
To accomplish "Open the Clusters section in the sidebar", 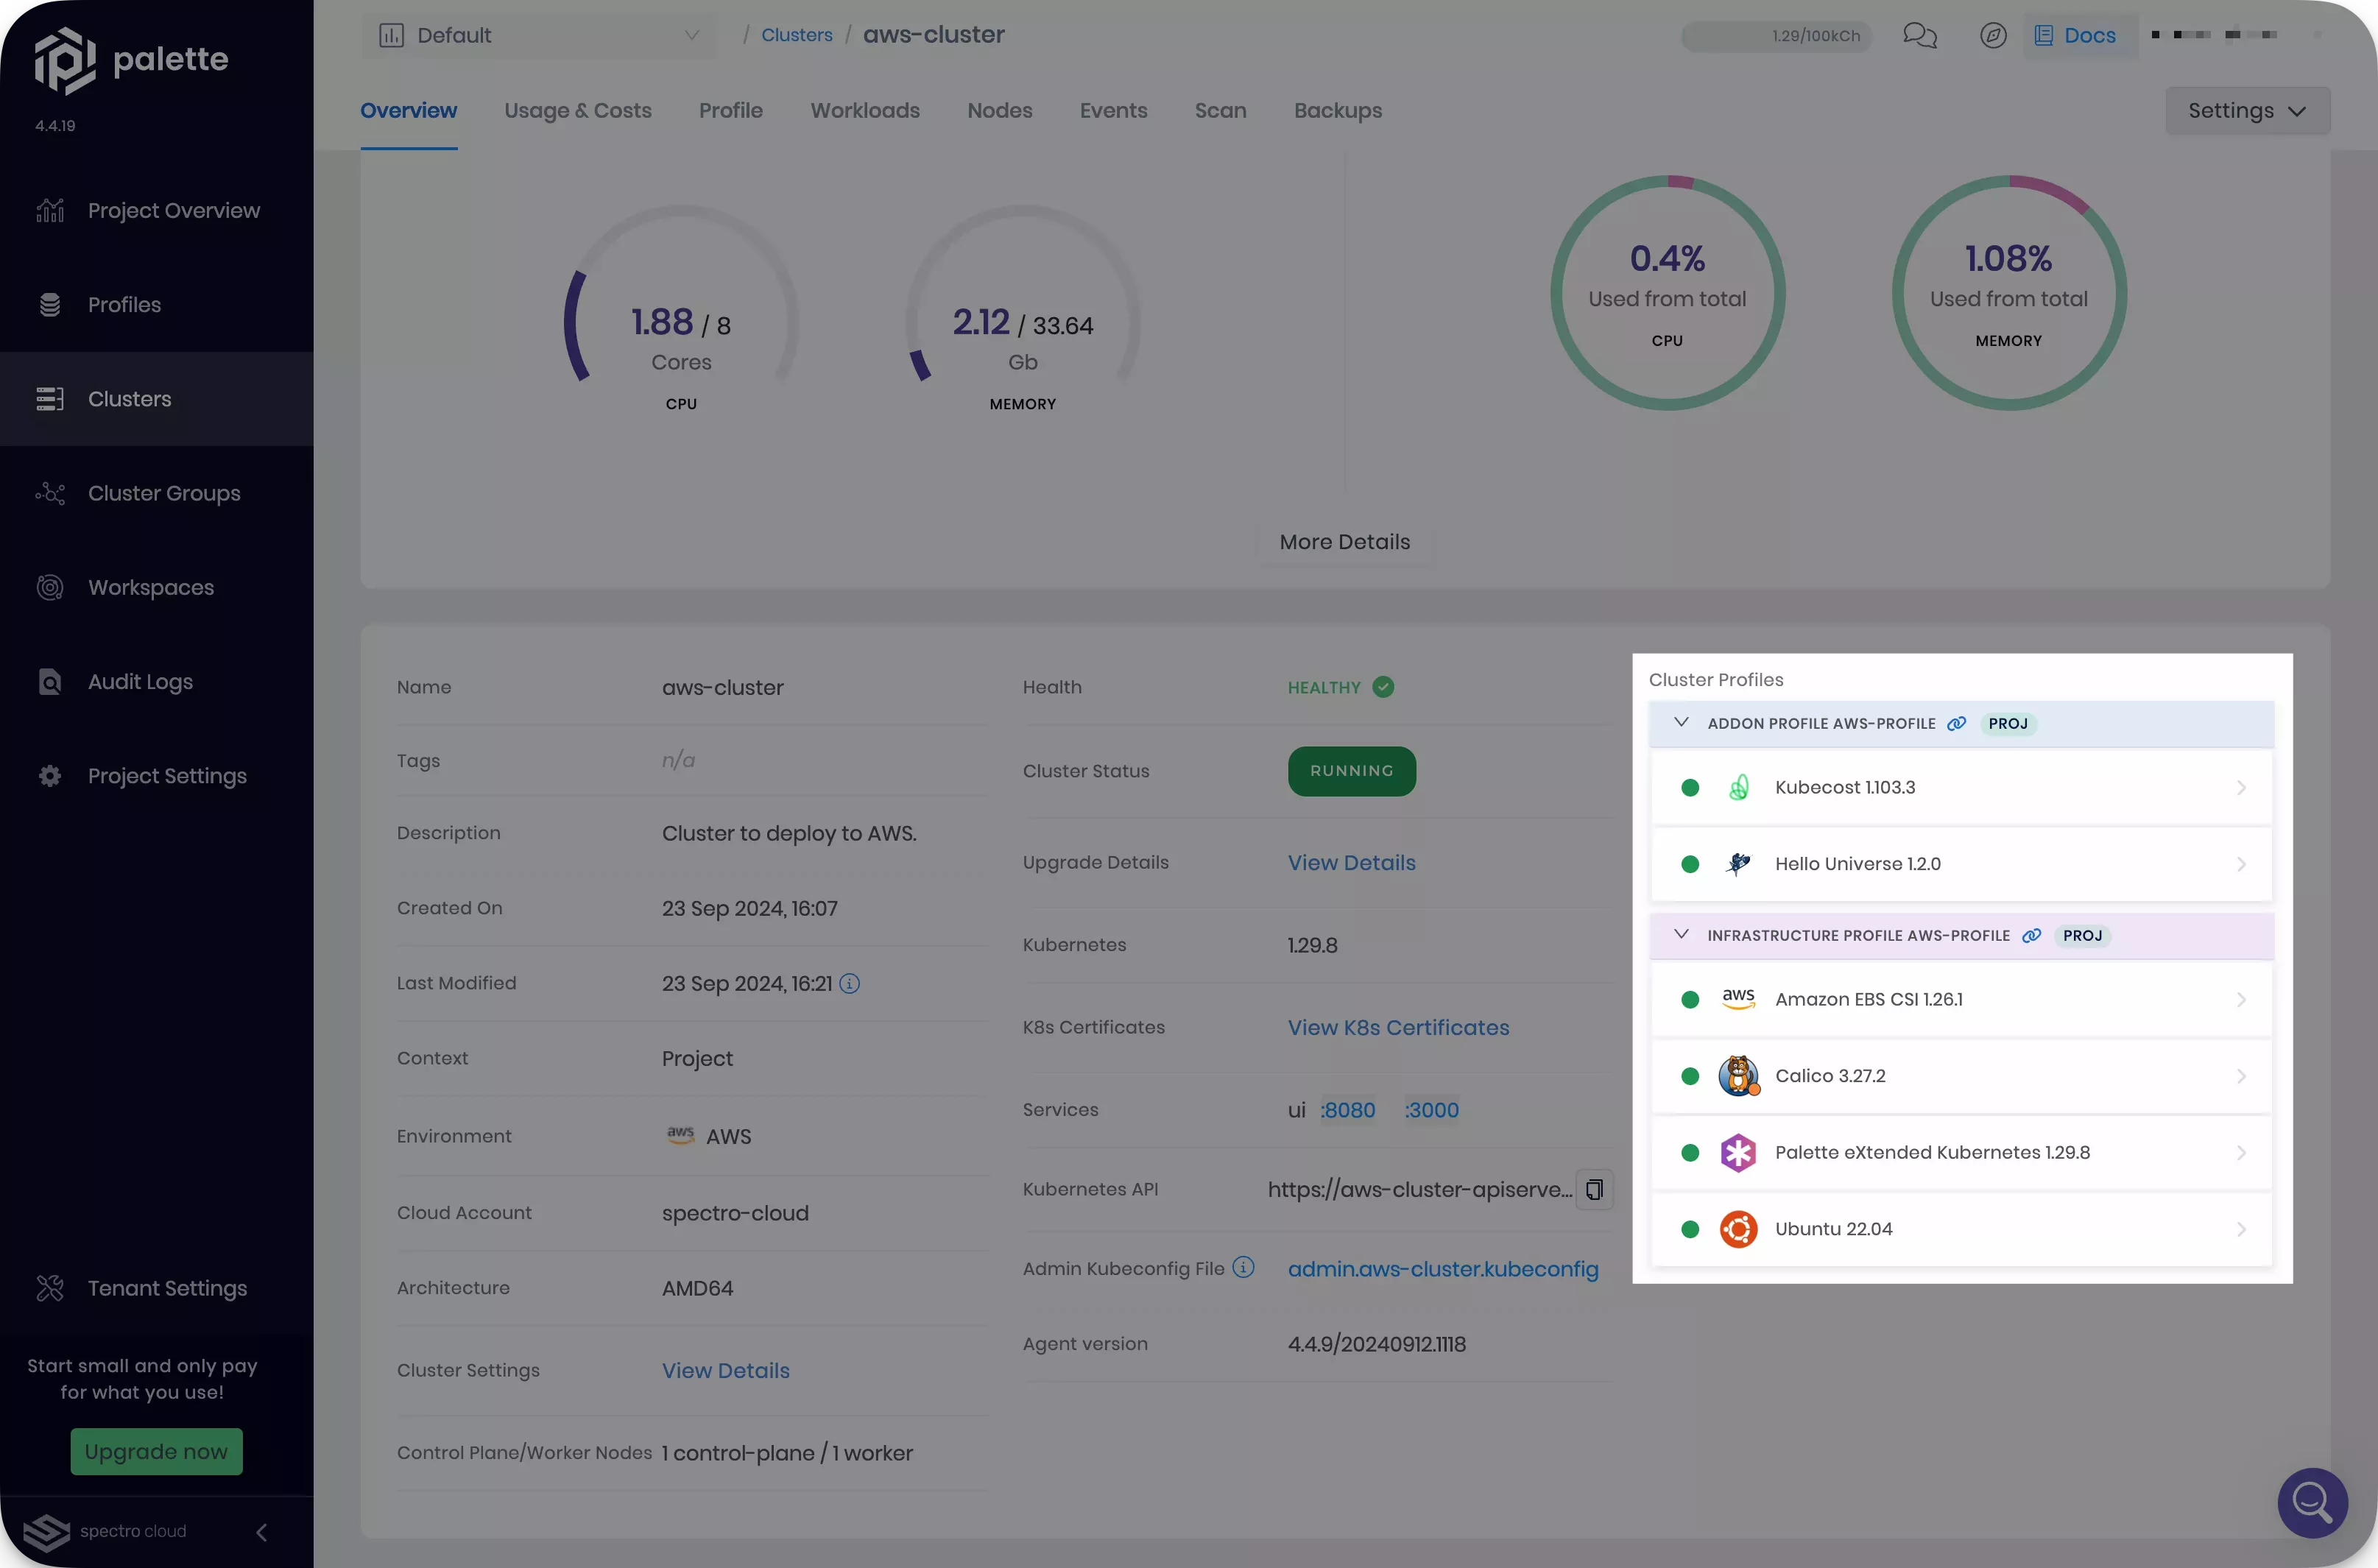I will [129, 398].
